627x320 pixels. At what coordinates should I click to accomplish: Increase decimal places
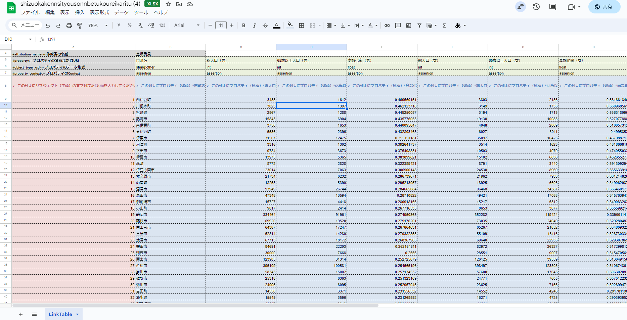(151, 25)
